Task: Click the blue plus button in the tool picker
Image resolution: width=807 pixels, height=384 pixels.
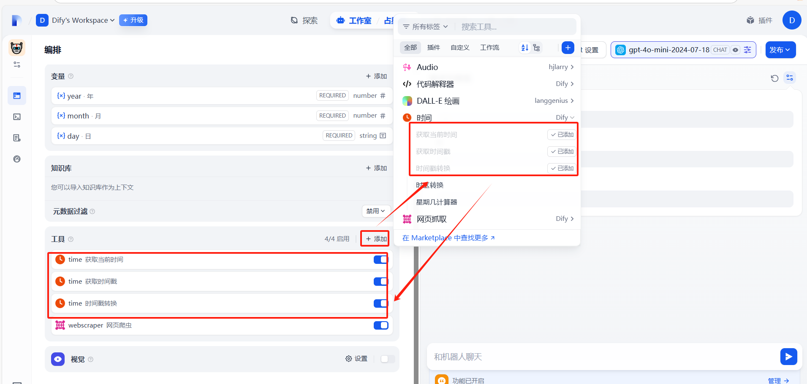Action: coord(568,48)
